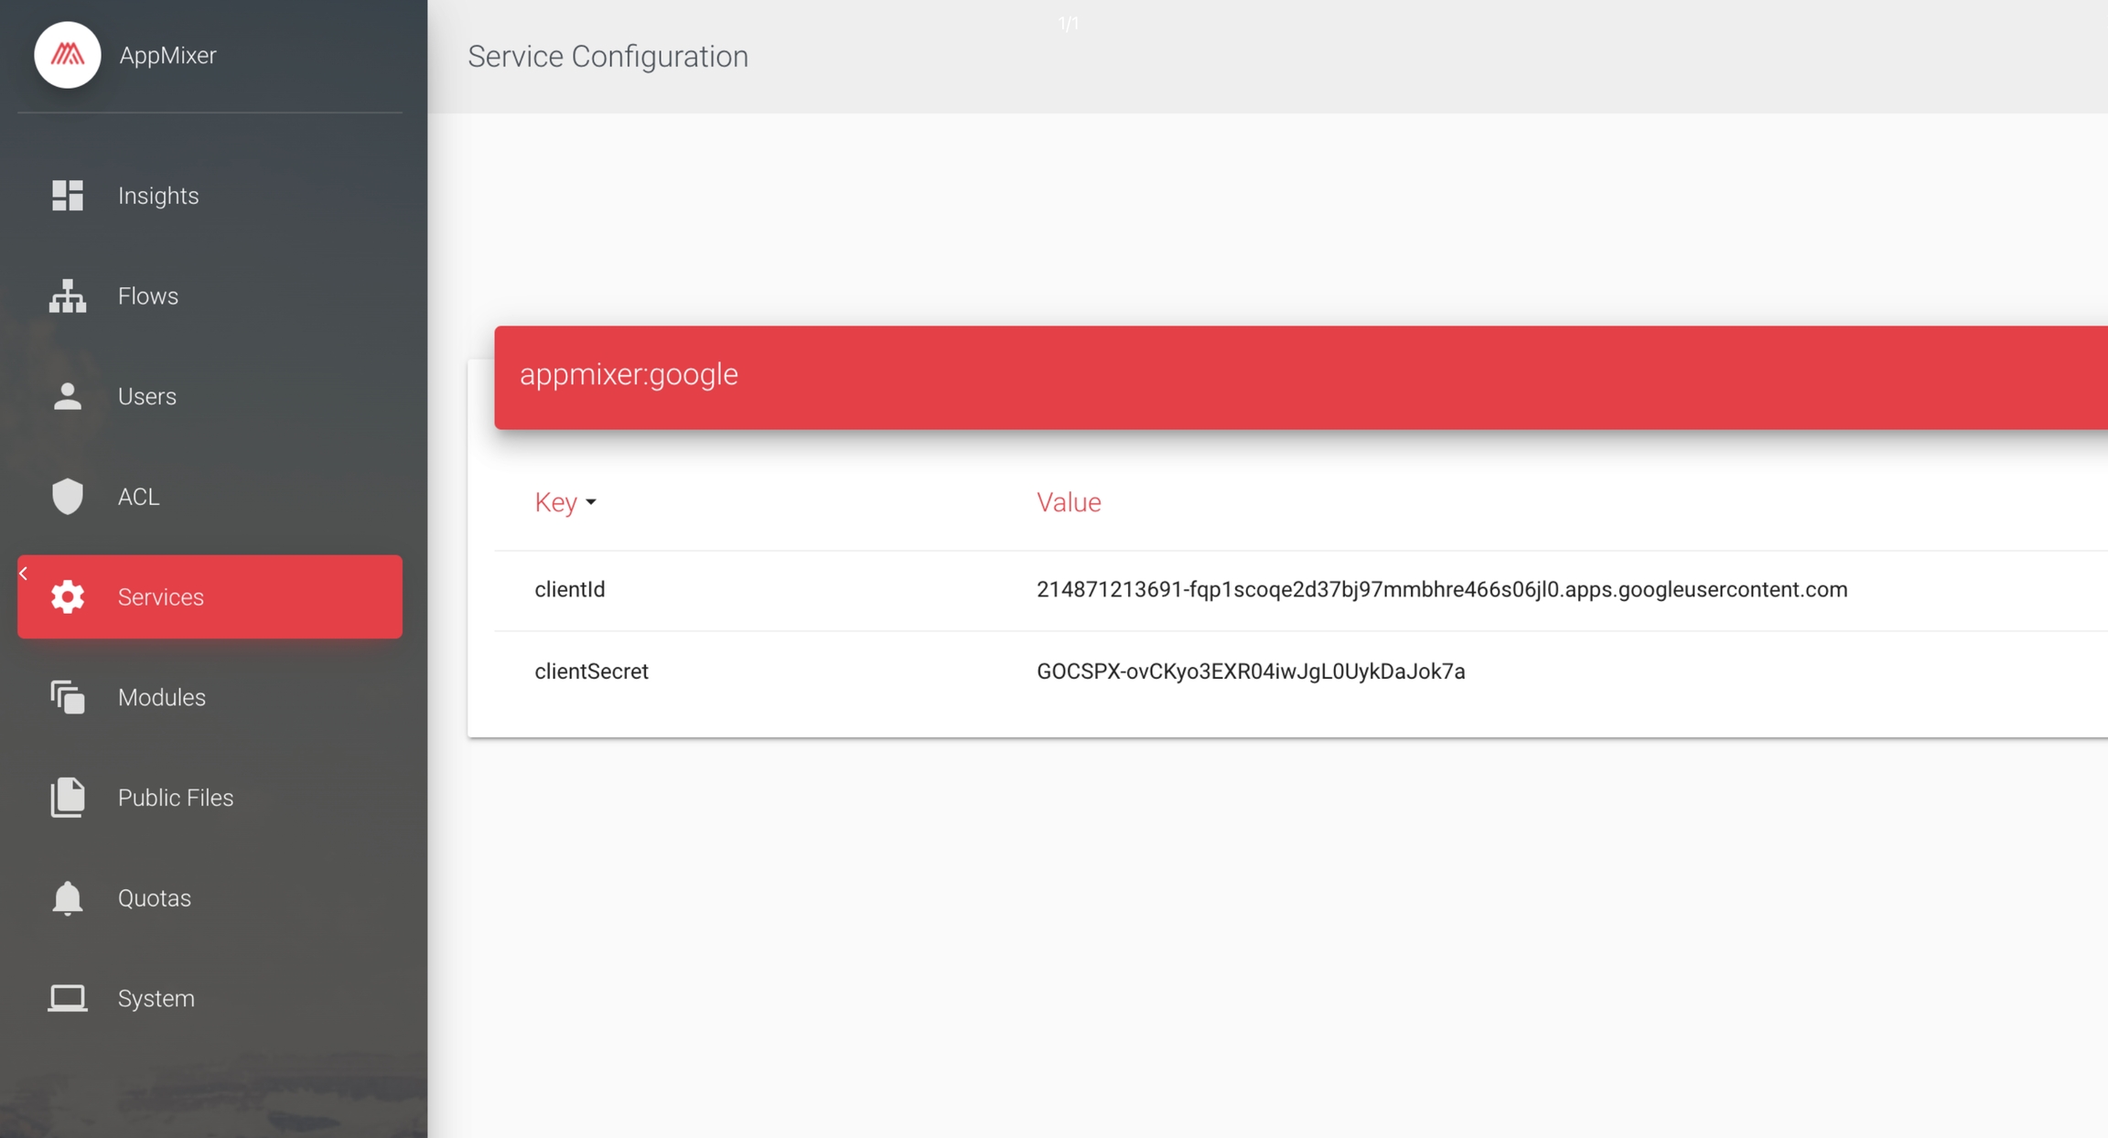This screenshot has height=1138, width=2108.
Task: Click the Public Files document icon
Action: (x=67, y=798)
